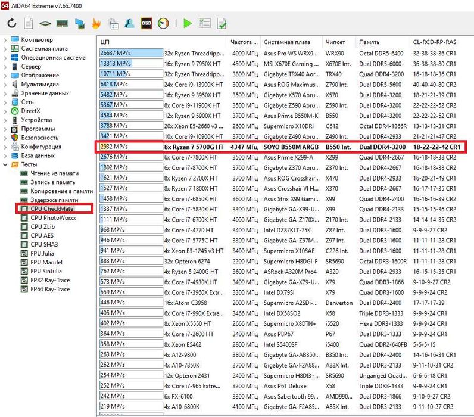Select the Безопасность tree node
The height and width of the screenshot is (417, 474).
pos(40,138)
